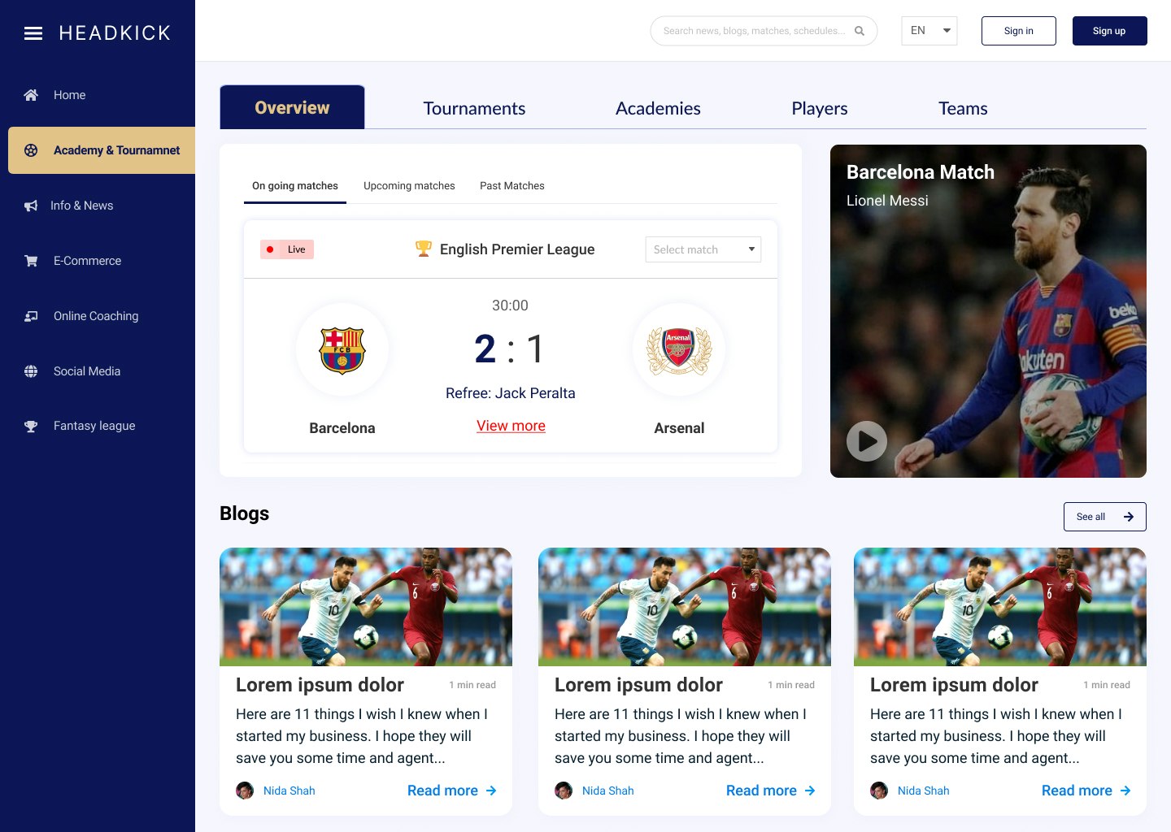
Task: Click the View more link
Action: pyautogui.click(x=511, y=426)
